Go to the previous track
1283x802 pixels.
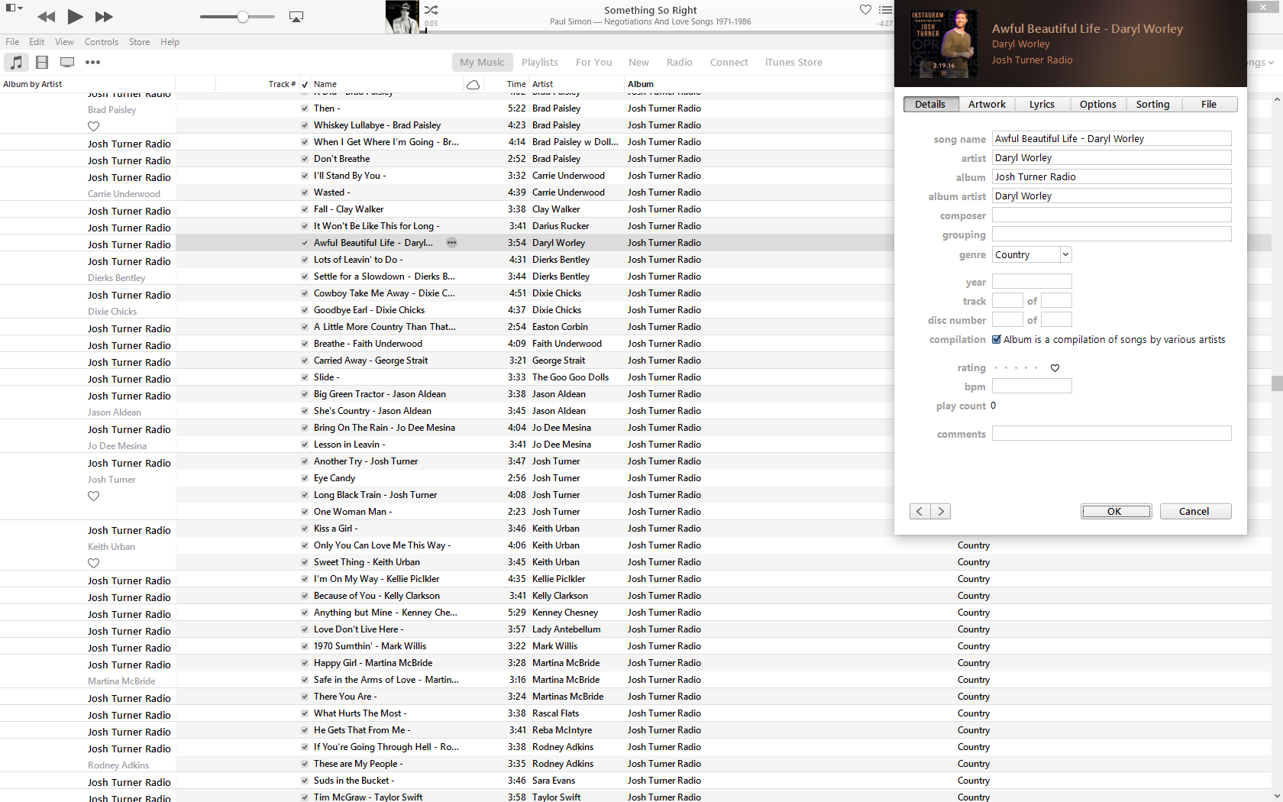[46, 16]
